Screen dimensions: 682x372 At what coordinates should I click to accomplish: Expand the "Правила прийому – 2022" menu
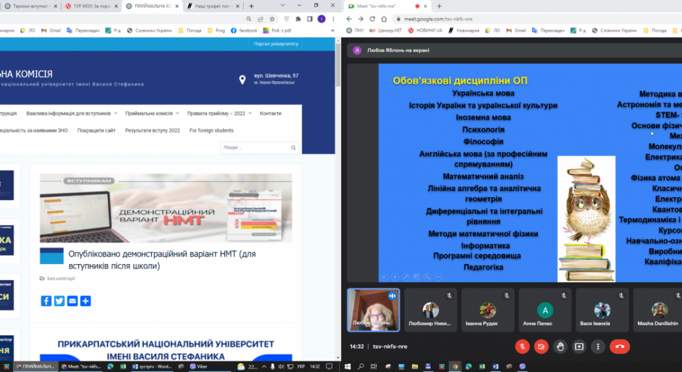click(x=219, y=113)
